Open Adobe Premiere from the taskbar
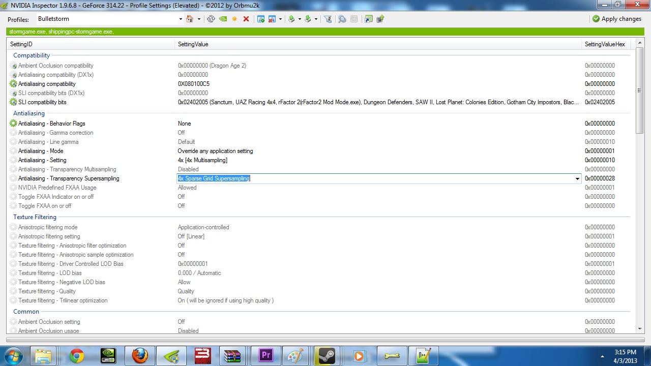The image size is (651, 366). (x=266, y=356)
